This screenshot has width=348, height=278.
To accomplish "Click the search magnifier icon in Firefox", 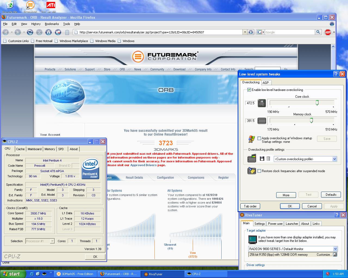I will coord(318,32).
